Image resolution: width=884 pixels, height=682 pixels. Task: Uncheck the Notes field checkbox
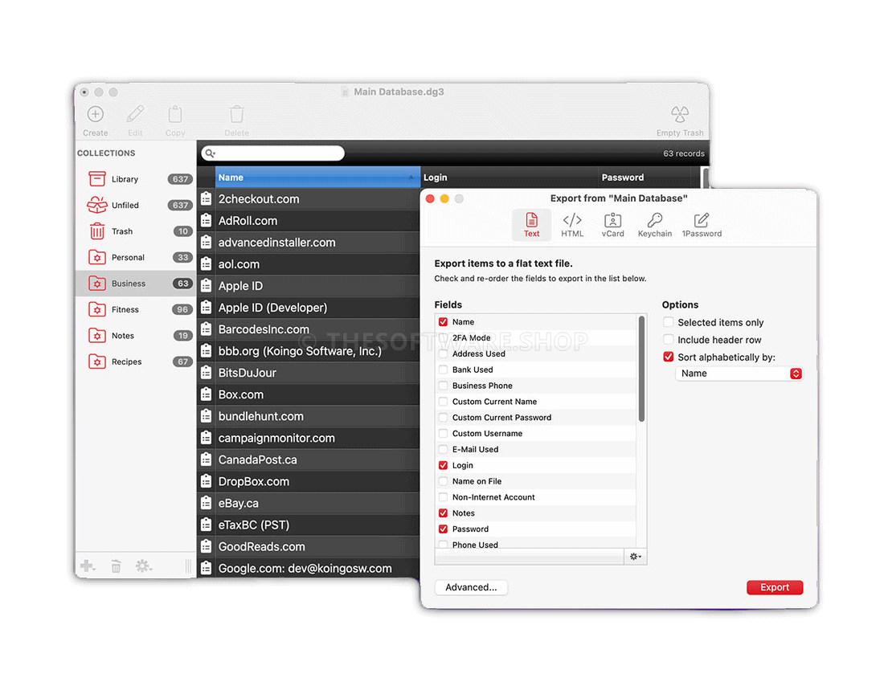(443, 513)
